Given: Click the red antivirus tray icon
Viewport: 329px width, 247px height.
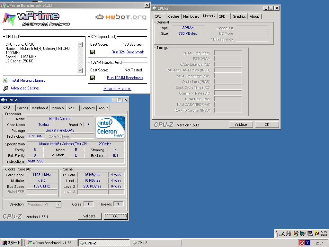Looking at the screenshot, I should [x=302, y=243].
